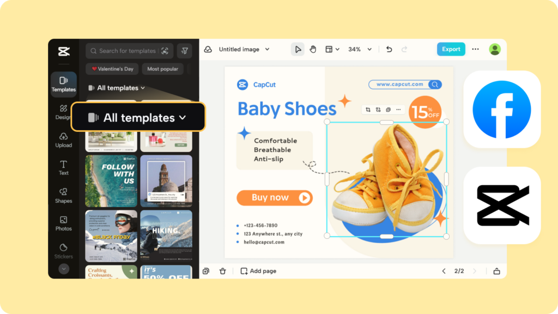Expand the All templates dropdown

[138, 117]
